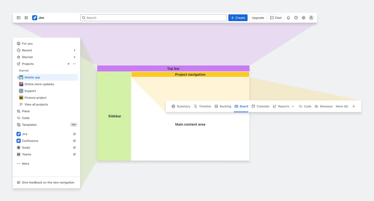Collapse the sidebar using the panel icon
Viewport: 374px width, 201px height.
[18, 18]
